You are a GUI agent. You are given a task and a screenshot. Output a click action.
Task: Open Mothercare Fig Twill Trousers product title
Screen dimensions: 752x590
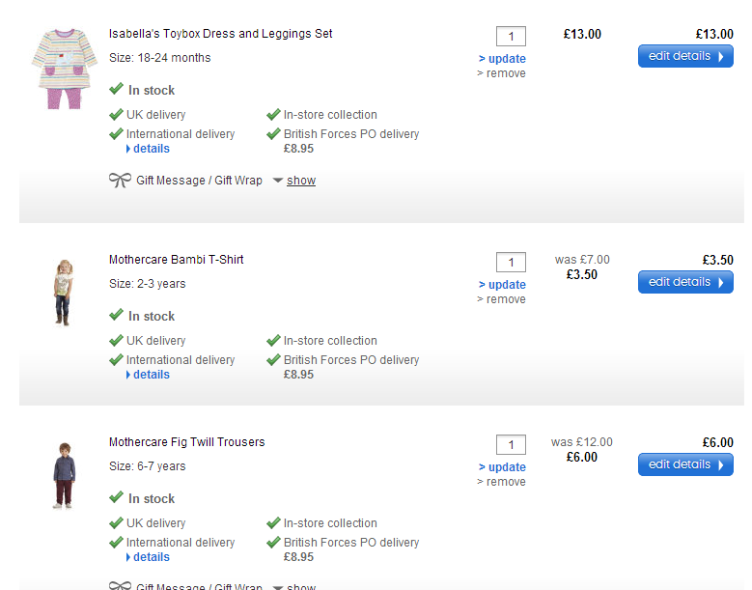[186, 442]
